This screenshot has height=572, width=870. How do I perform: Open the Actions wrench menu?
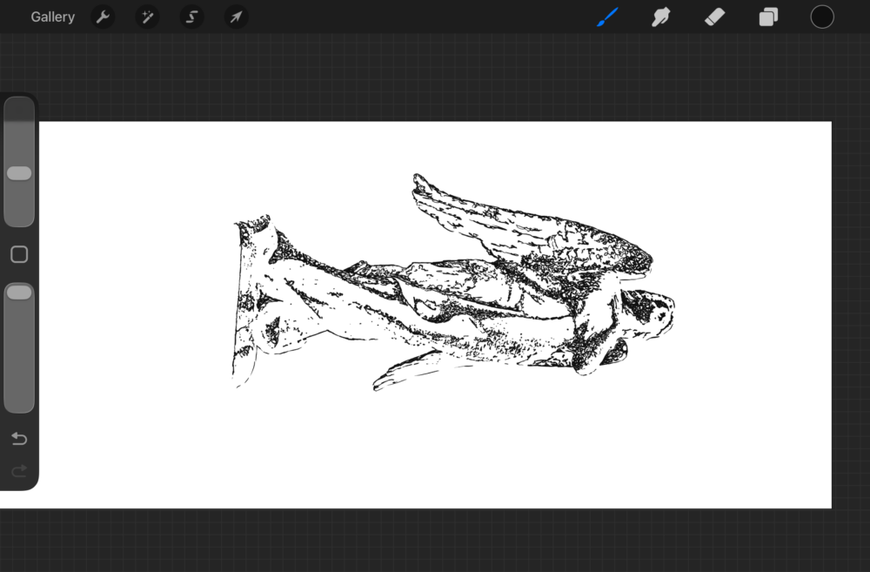(x=104, y=17)
